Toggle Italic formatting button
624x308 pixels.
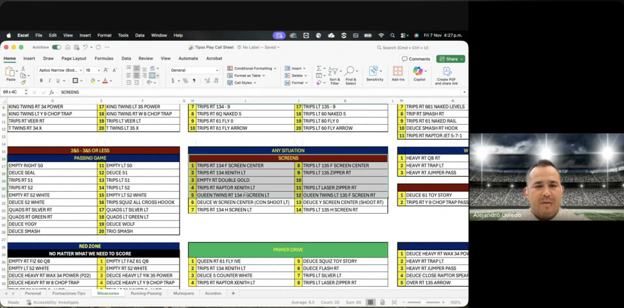tap(50, 80)
